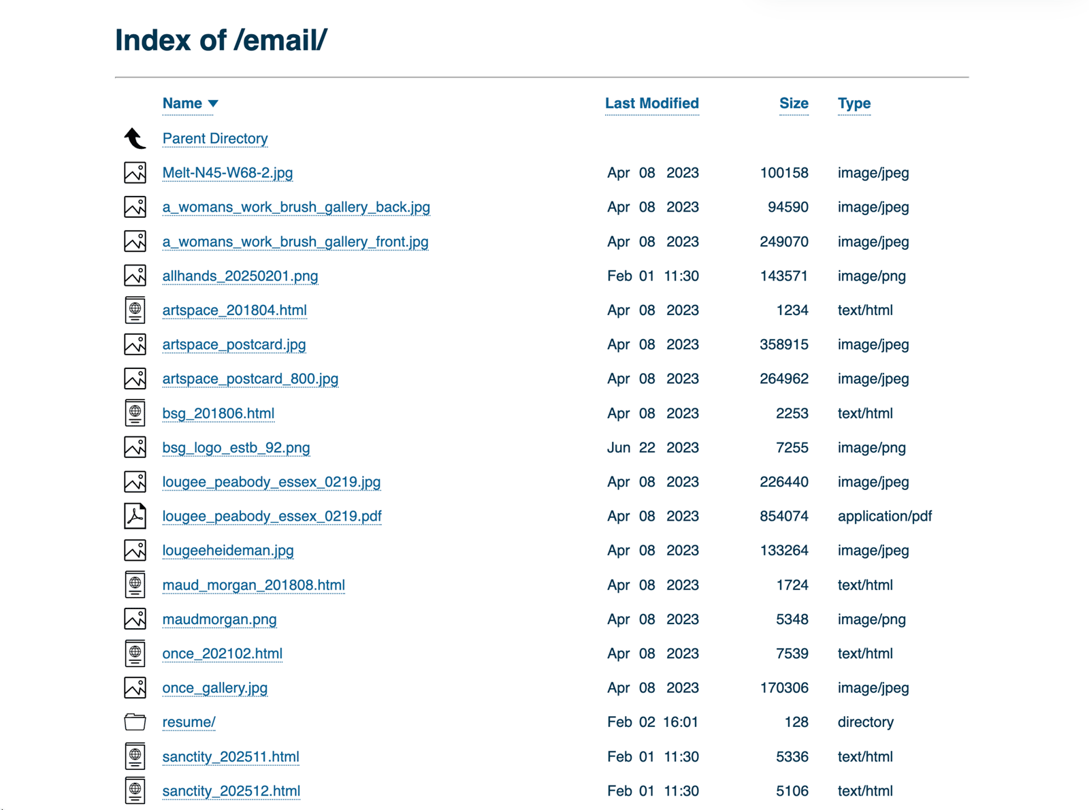Open a_womans_work_brush_gallery_front.jpg
The height and width of the screenshot is (810, 1089).
pyautogui.click(x=295, y=241)
